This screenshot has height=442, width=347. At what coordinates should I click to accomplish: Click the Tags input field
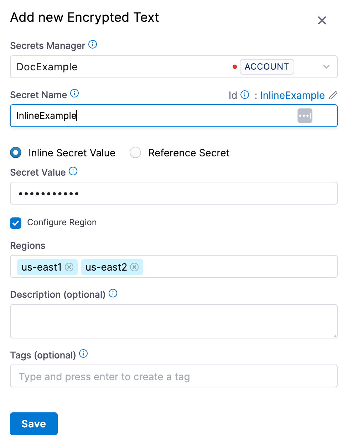[x=174, y=376]
